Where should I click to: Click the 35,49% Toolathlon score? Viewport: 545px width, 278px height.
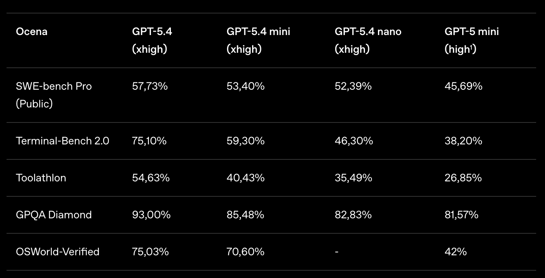(353, 178)
